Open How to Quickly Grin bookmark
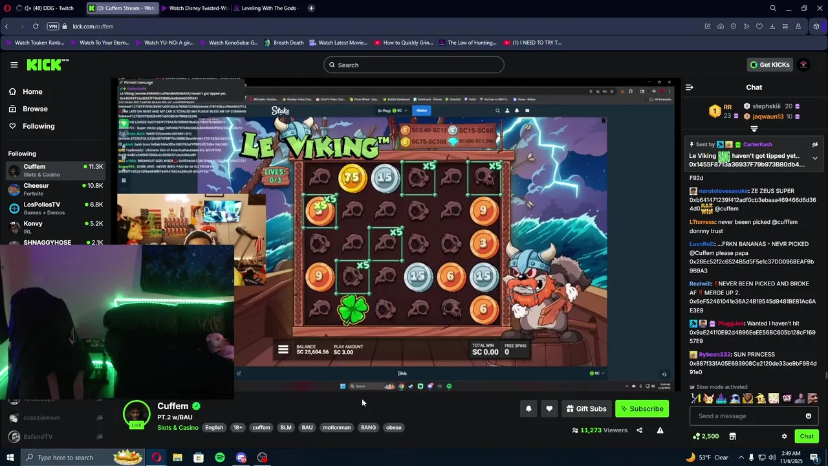Viewport: 828px width, 466px height. click(403, 43)
